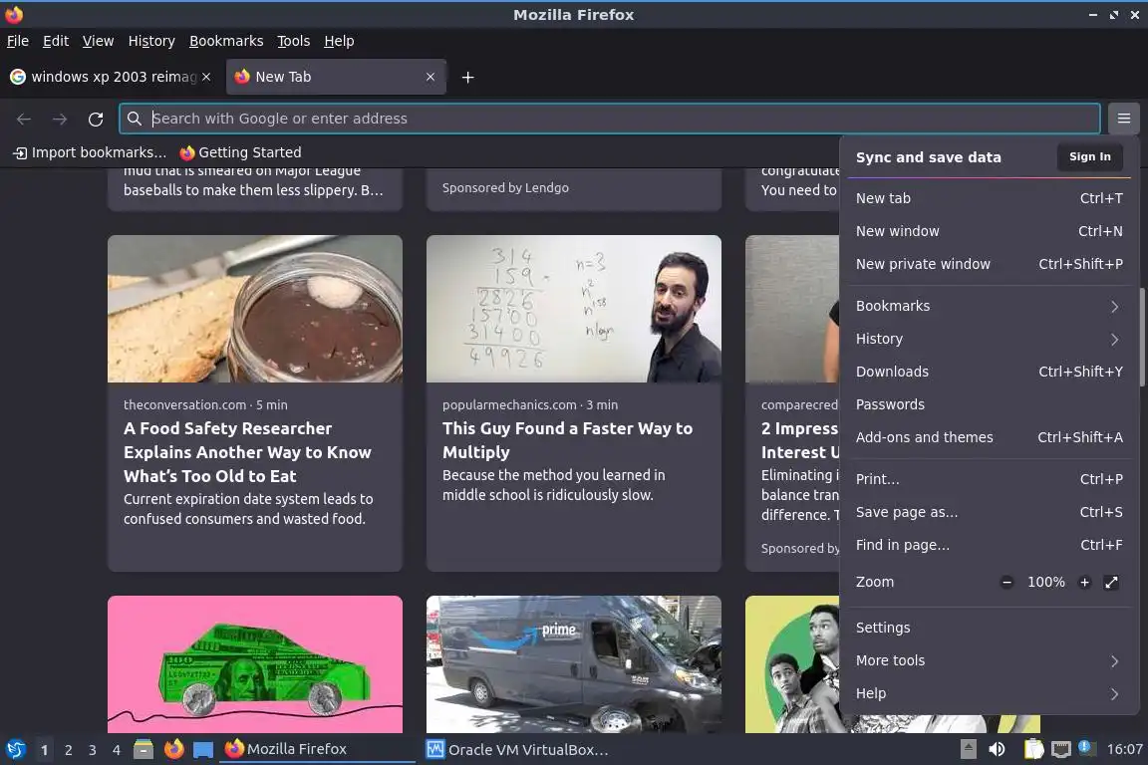
Task: Open the hamburger application menu button
Action: tap(1124, 118)
